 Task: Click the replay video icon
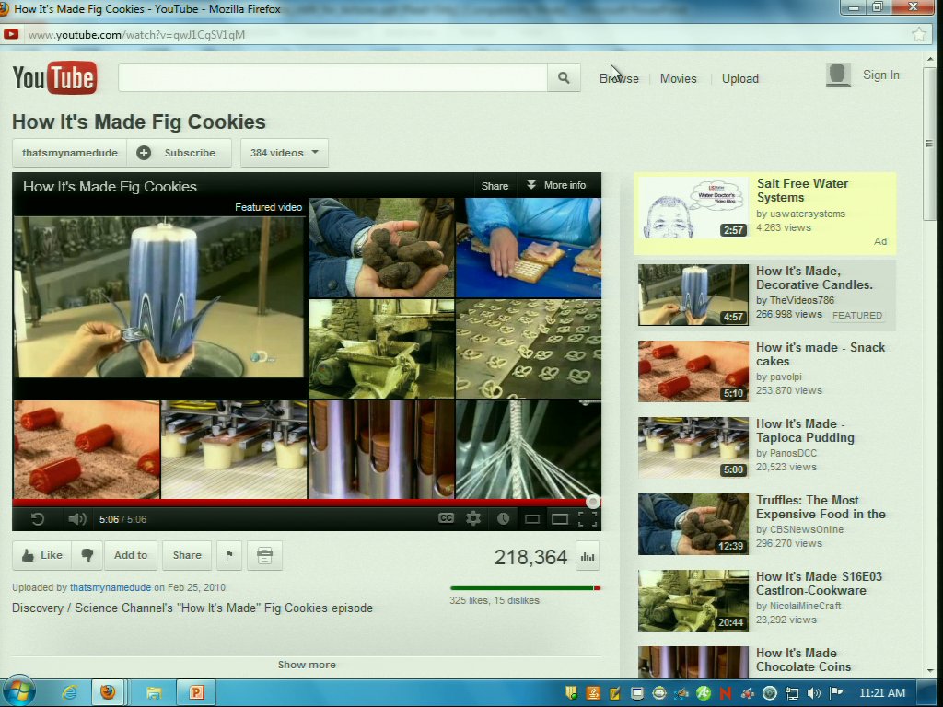pyautogui.click(x=38, y=519)
